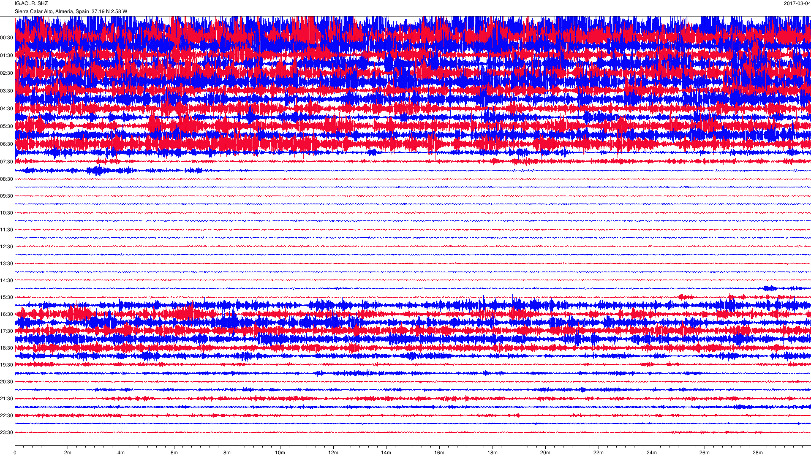The height and width of the screenshot is (456, 811).
Task: Select the 10:30 time row label
Action: click(x=7, y=213)
